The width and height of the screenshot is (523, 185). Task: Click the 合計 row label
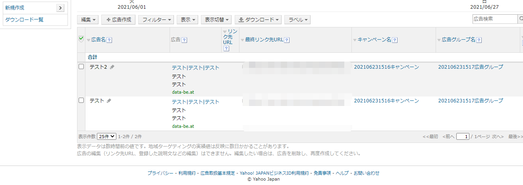click(x=93, y=57)
